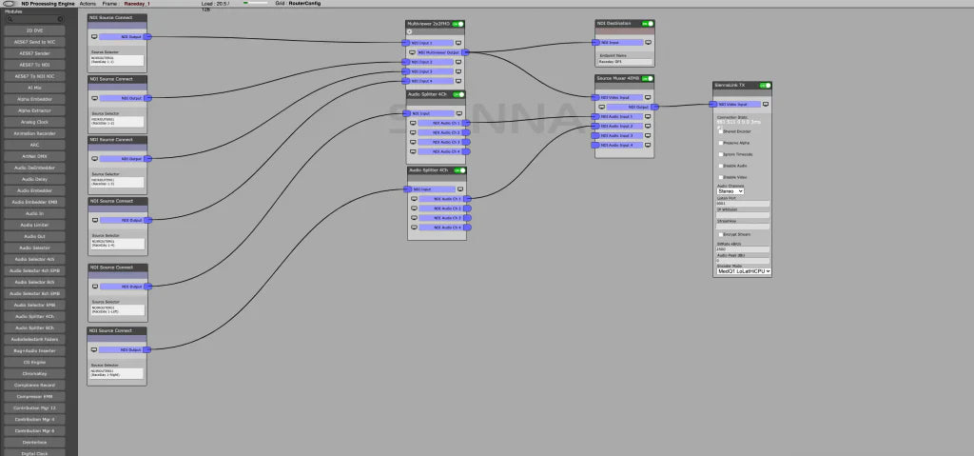974x456 pixels.
Task: Click the magnifier icon in Modules search
Action: (x=10, y=20)
